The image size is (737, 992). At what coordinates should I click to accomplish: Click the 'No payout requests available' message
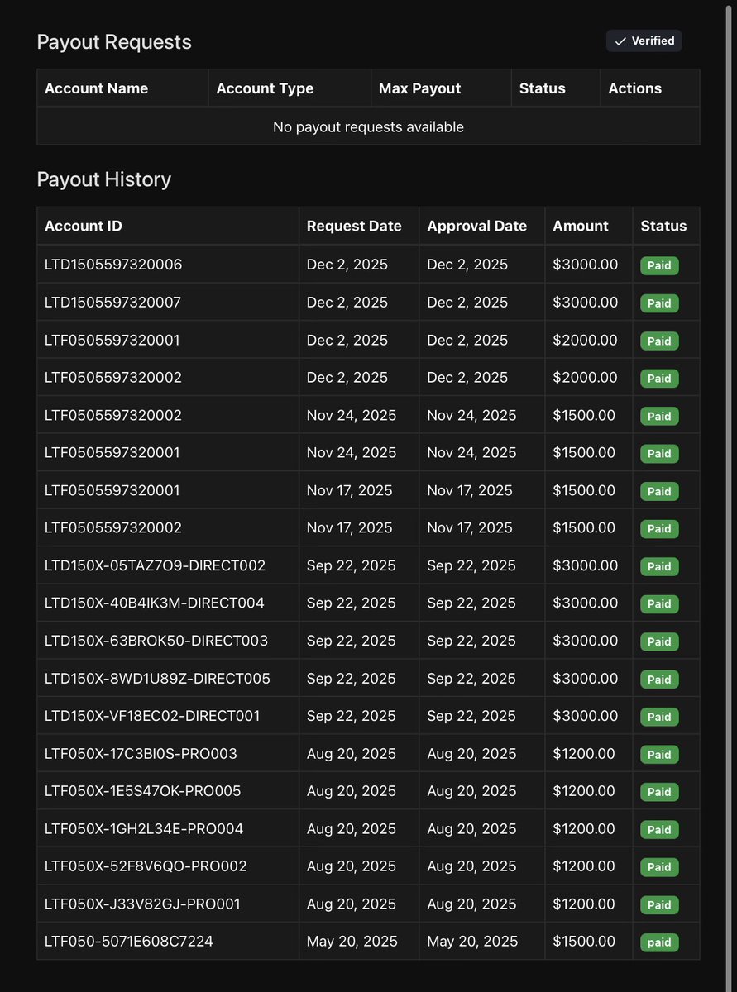368,126
